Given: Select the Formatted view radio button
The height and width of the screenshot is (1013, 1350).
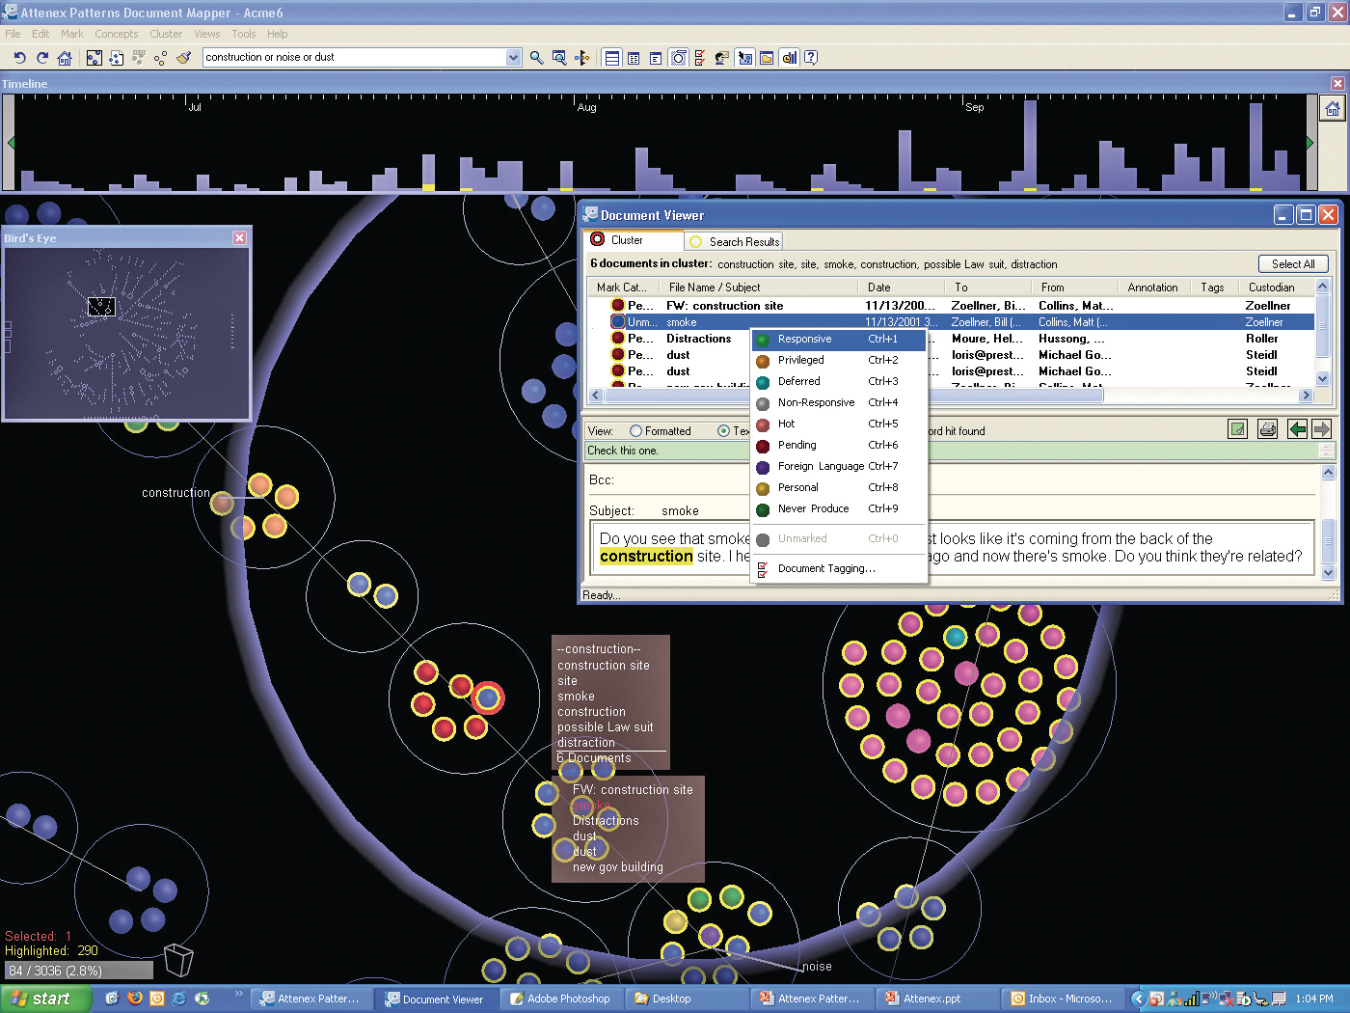Looking at the screenshot, I should (x=636, y=431).
